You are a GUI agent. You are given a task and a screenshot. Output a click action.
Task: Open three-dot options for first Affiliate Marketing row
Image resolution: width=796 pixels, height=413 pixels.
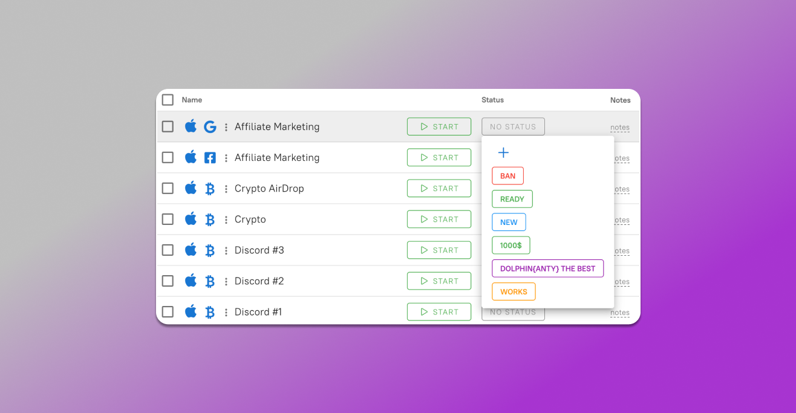pyautogui.click(x=226, y=127)
